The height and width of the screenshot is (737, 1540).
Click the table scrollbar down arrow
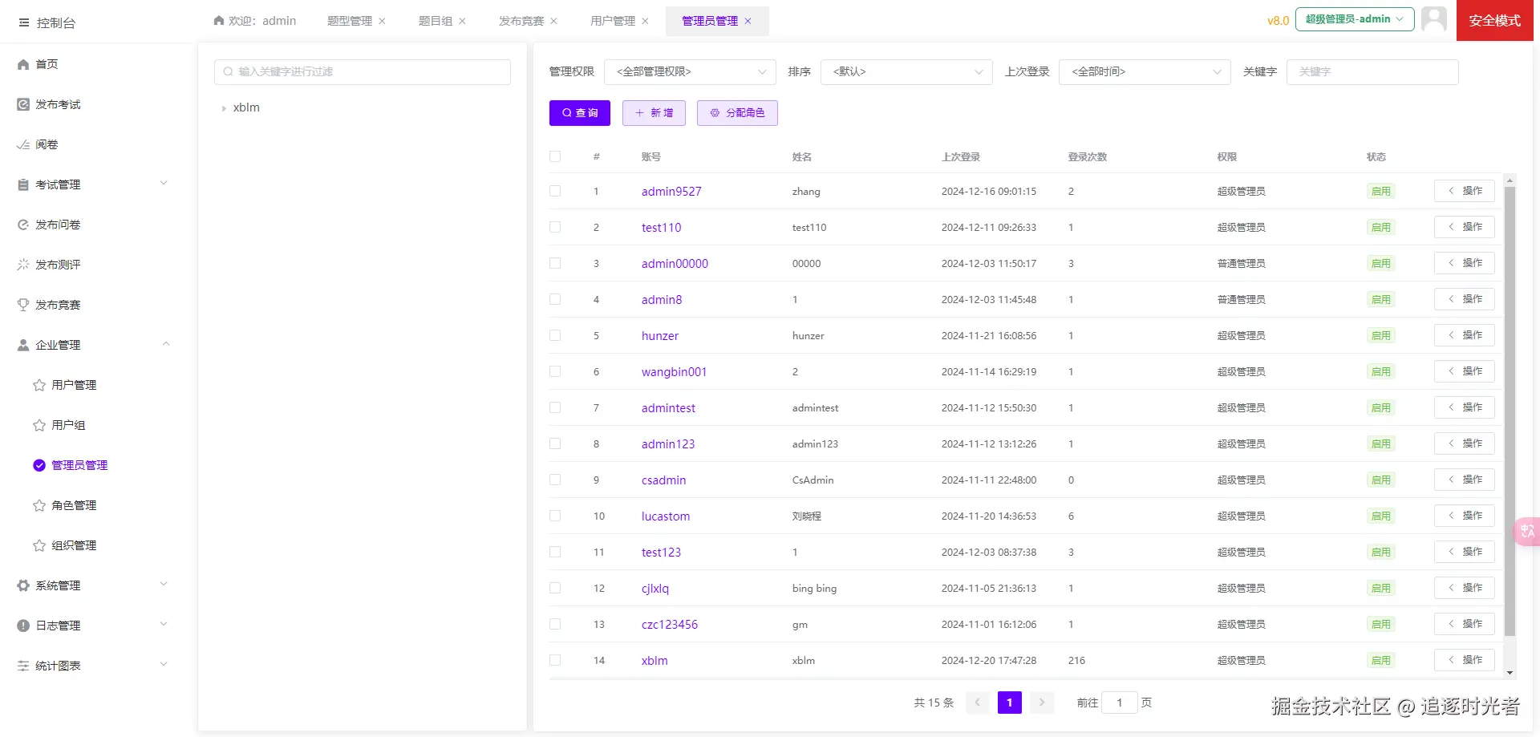[1510, 673]
